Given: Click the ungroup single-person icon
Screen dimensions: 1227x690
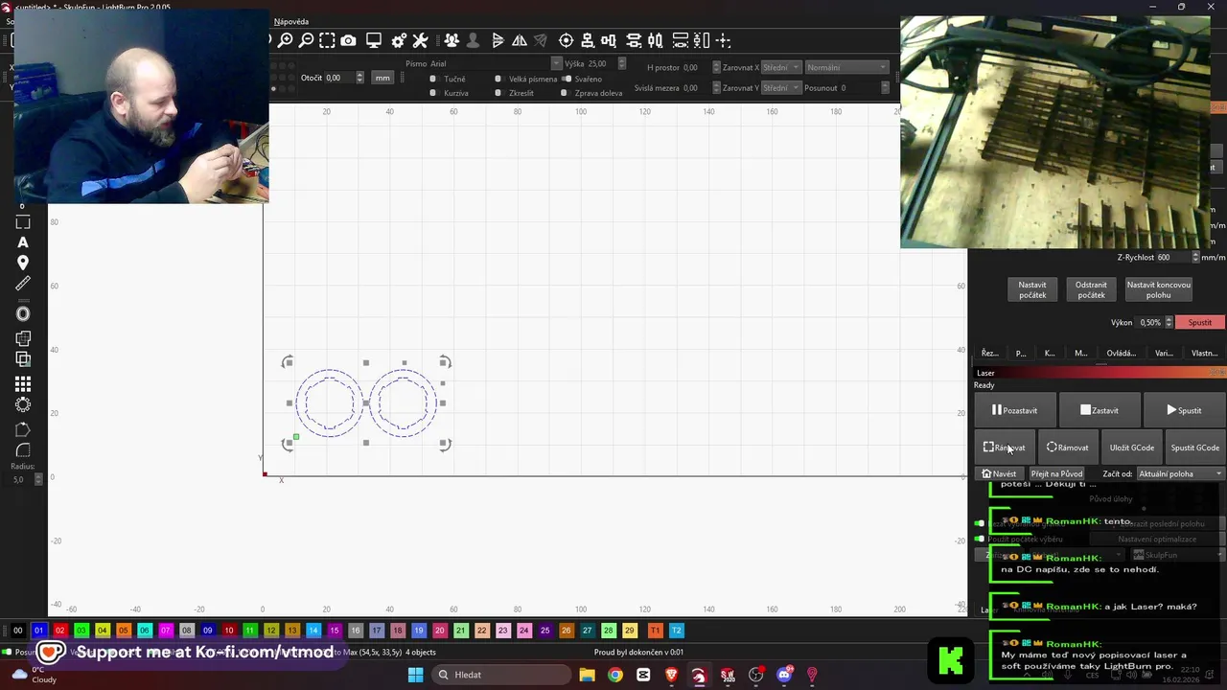Looking at the screenshot, I should [x=473, y=40].
